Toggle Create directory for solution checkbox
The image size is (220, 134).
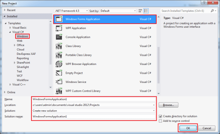tap(160, 116)
